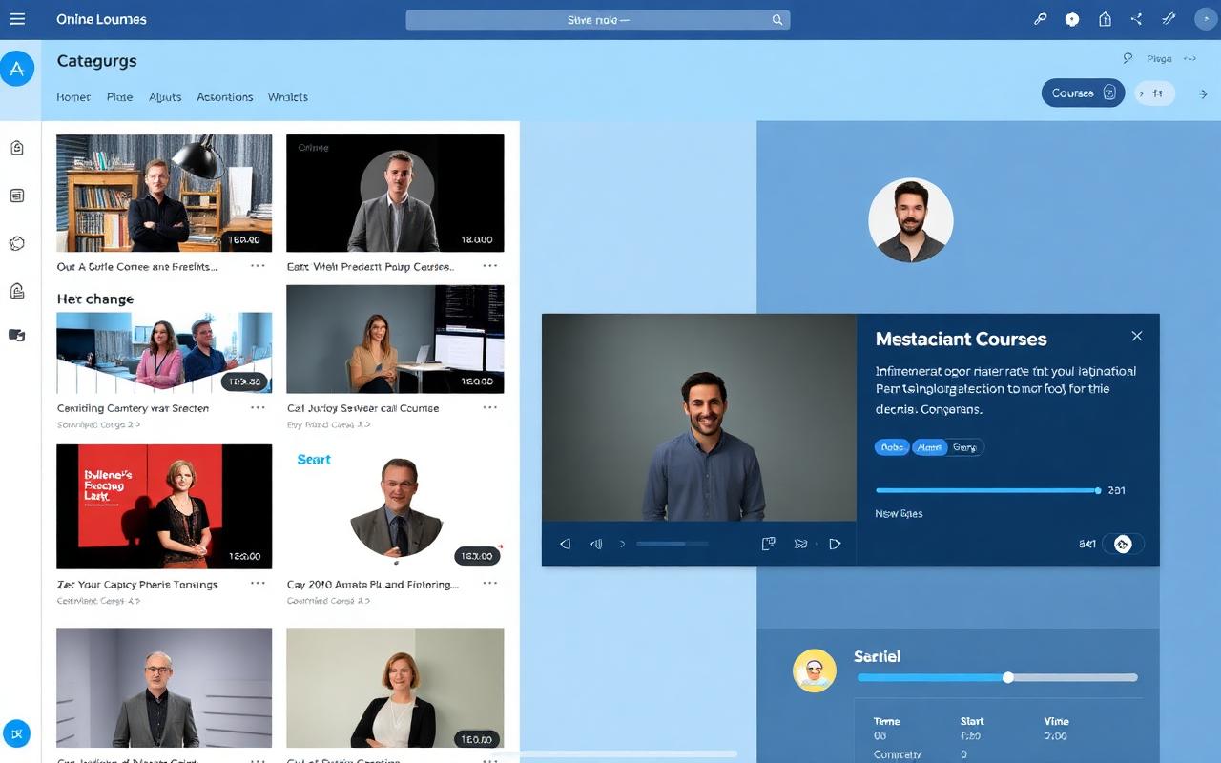
Task: Click the dark blue 'Courses' button
Action: [x=1084, y=93]
